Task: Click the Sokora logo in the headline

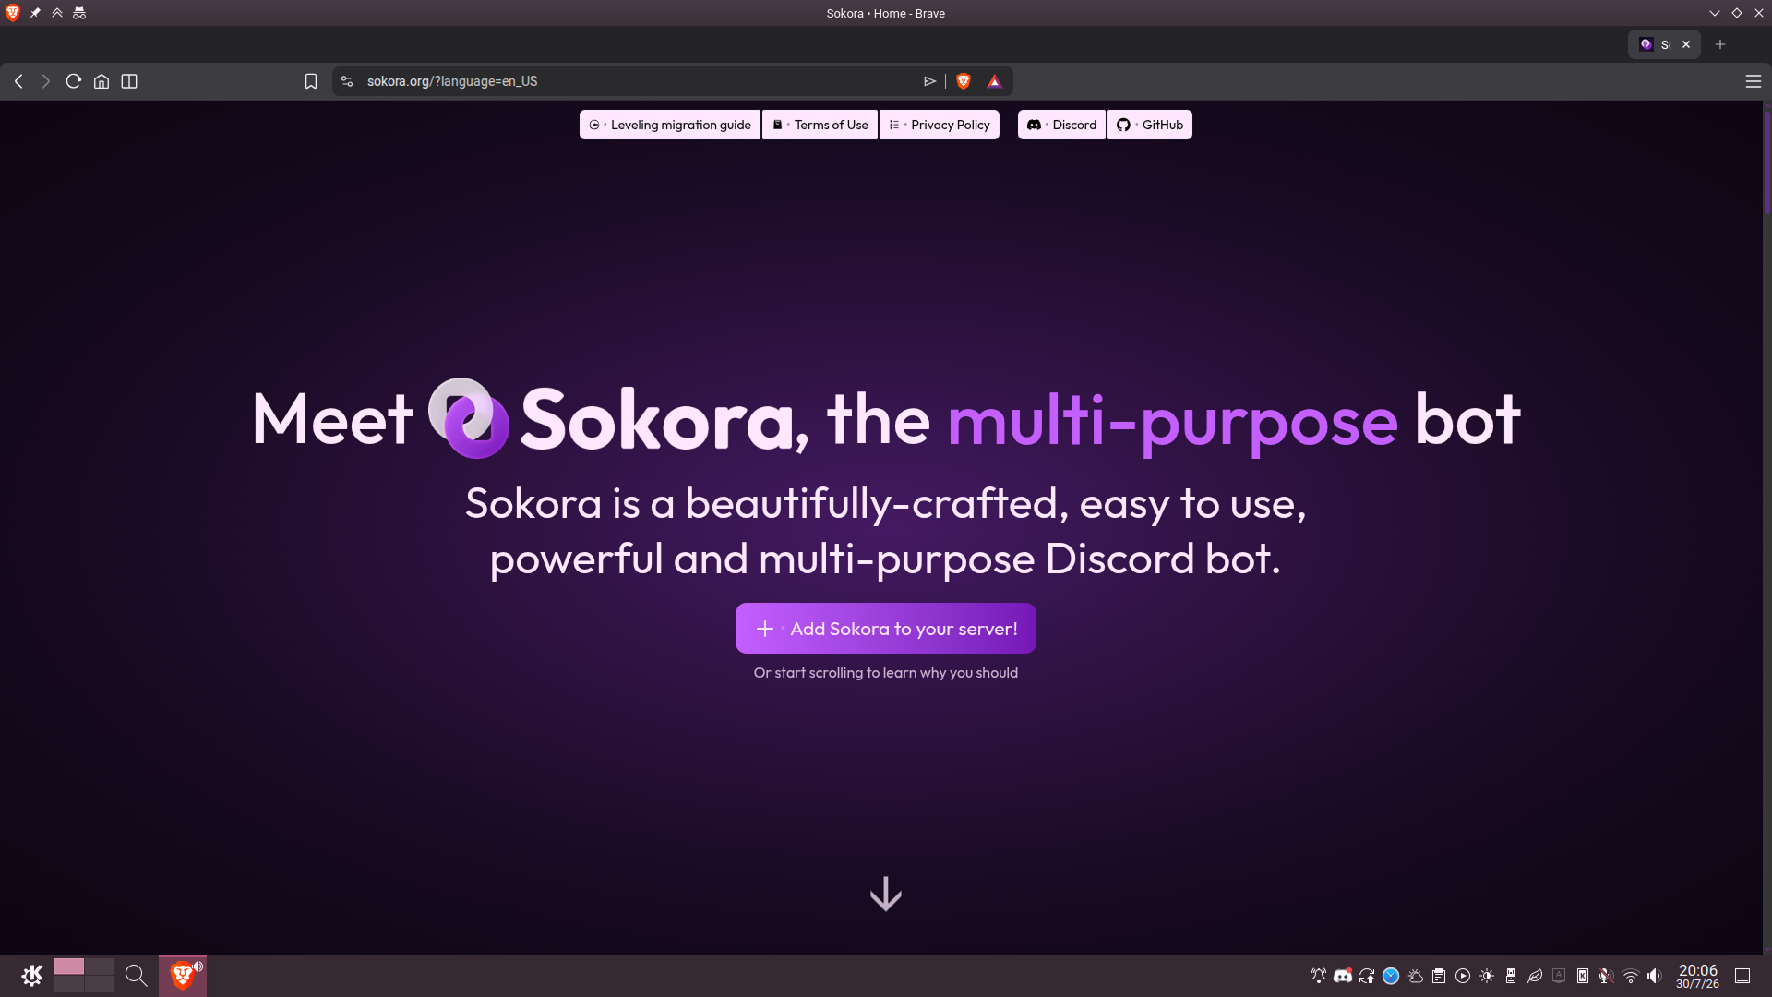Action: pos(469,418)
